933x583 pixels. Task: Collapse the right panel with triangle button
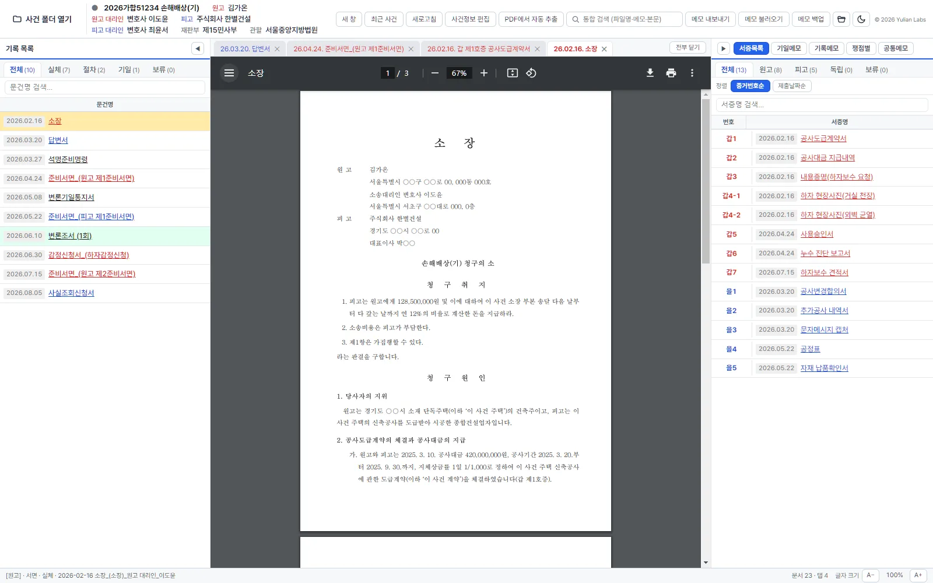tap(723, 48)
